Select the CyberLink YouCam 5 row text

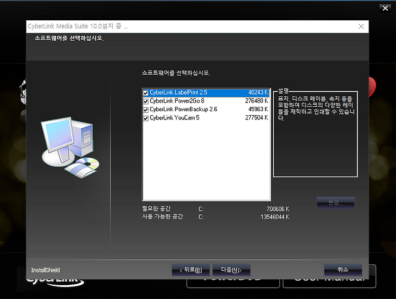[x=174, y=117]
